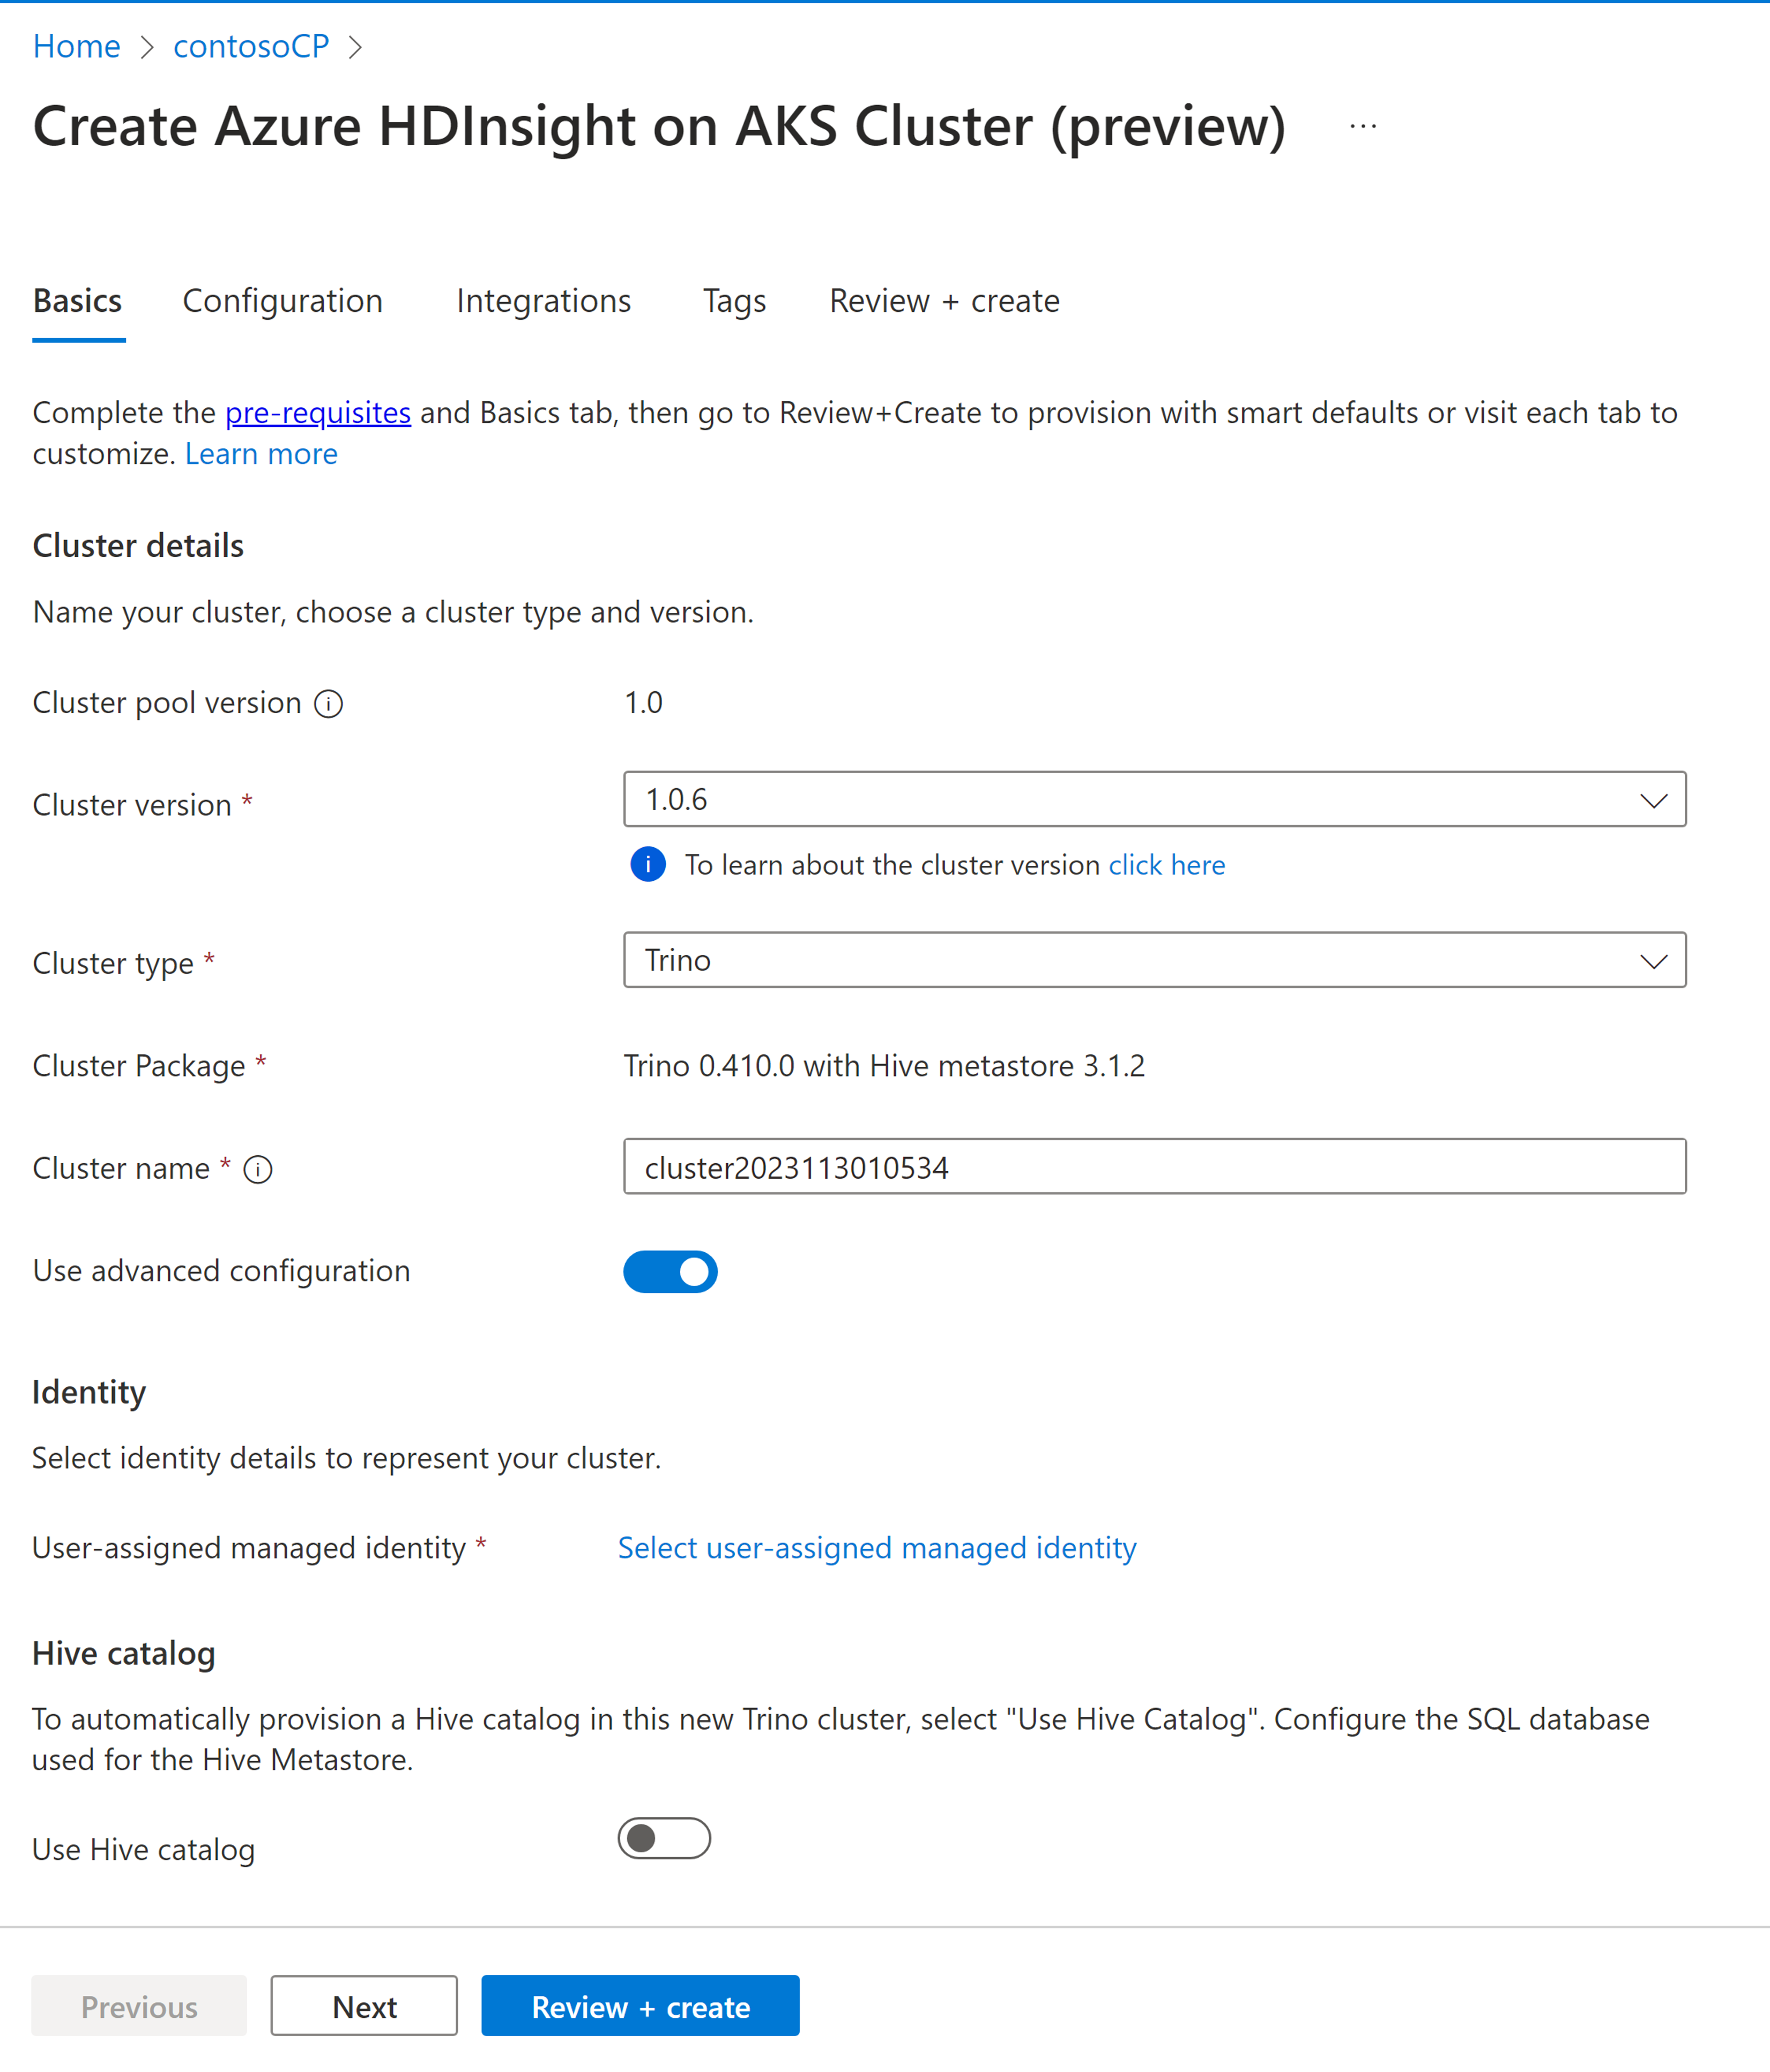Click the Review + create button
The height and width of the screenshot is (2072, 1770).
click(x=639, y=2006)
